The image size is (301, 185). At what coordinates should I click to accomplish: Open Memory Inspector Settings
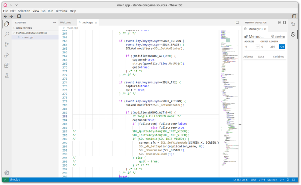(x=278, y=36)
